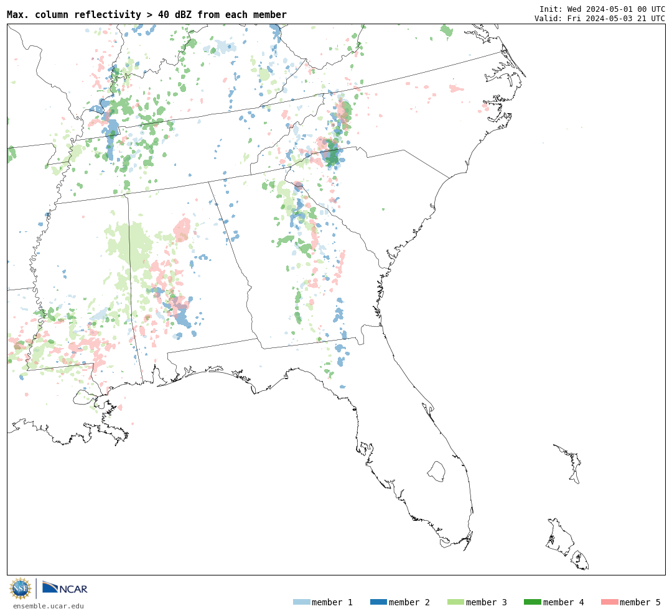
Task: Click the member 5 pink swatch
Action: [610, 602]
